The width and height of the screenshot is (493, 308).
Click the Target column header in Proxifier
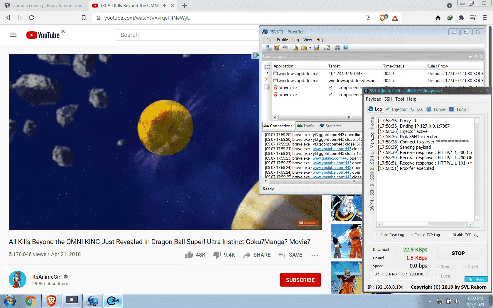point(354,66)
